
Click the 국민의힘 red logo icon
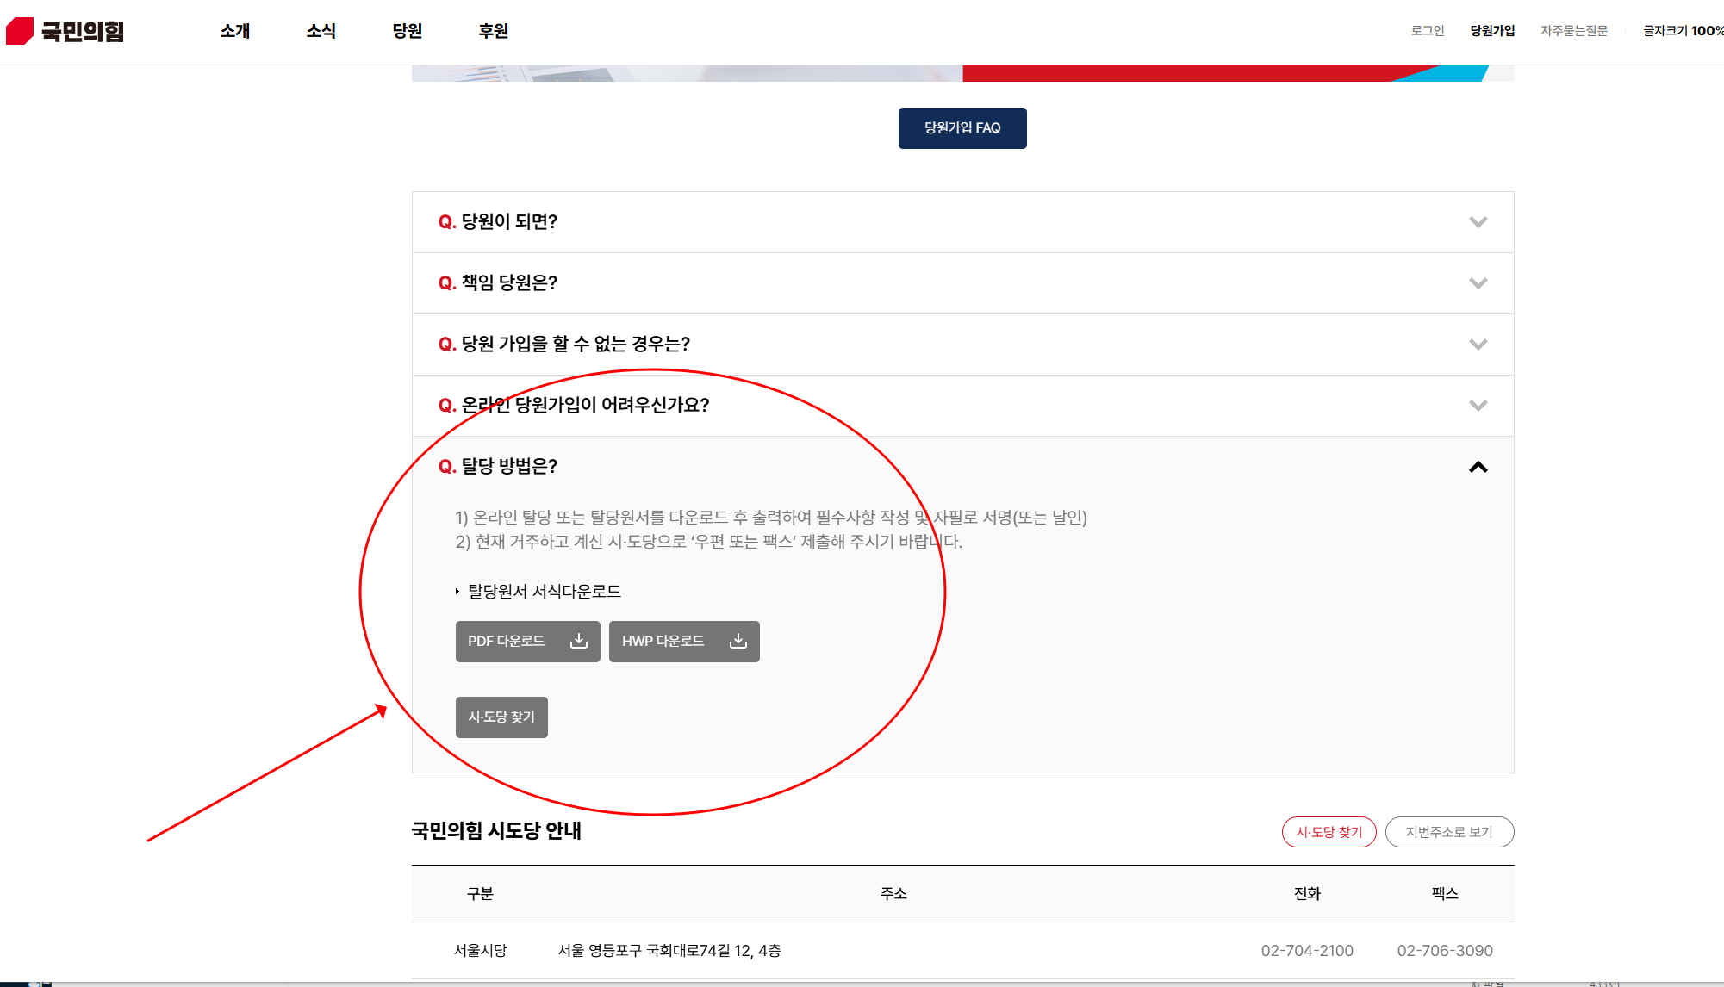click(20, 31)
